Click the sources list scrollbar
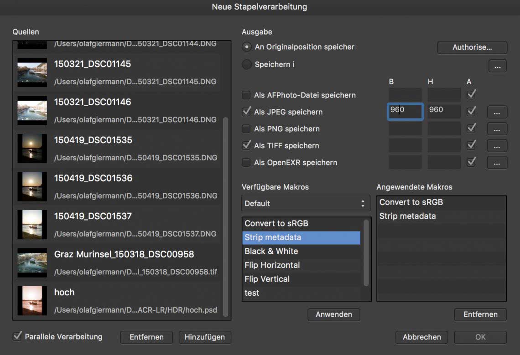The width and height of the screenshot is (520, 355). pos(224,214)
